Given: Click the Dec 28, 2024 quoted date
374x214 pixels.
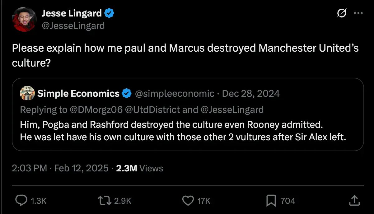Looking at the screenshot, I should point(251,93).
